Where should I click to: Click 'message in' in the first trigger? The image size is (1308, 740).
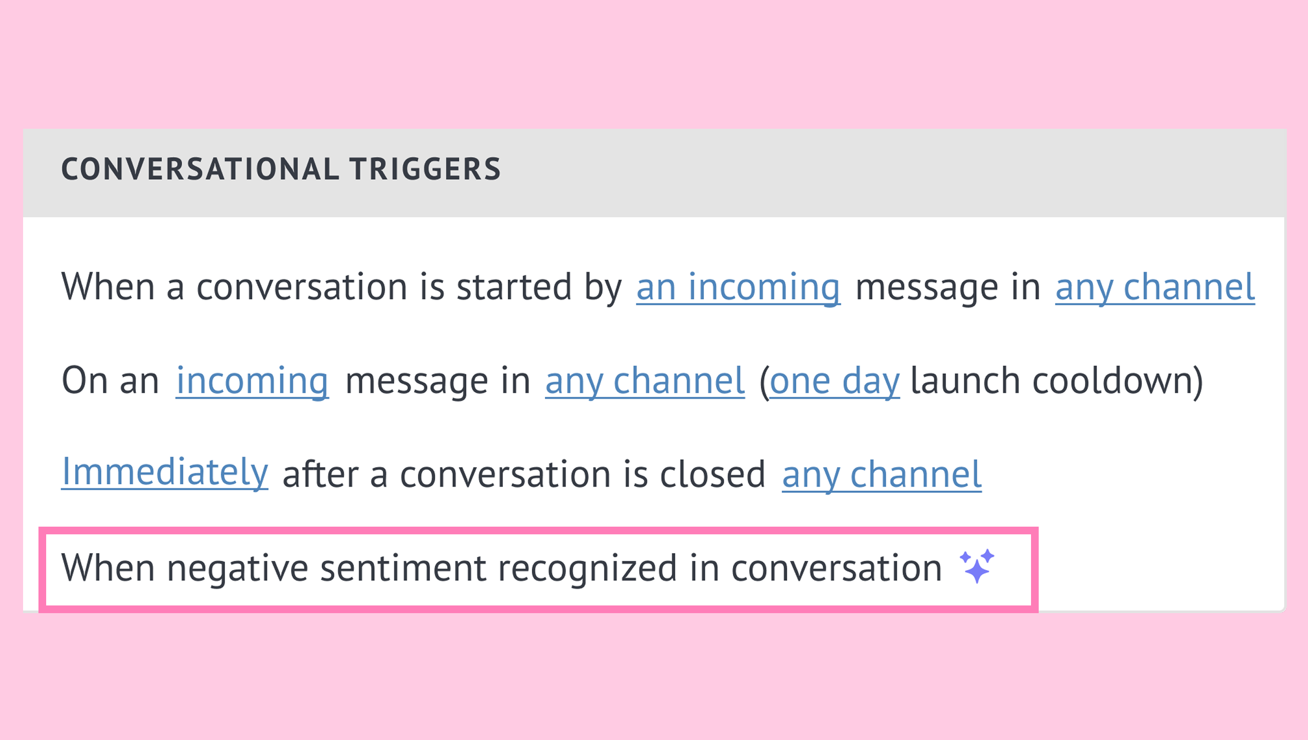pyautogui.click(x=948, y=288)
